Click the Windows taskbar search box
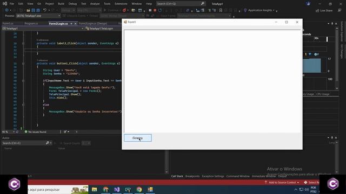 (58, 189)
